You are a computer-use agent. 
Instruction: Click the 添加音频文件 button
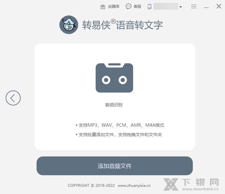pyautogui.click(x=115, y=166)
